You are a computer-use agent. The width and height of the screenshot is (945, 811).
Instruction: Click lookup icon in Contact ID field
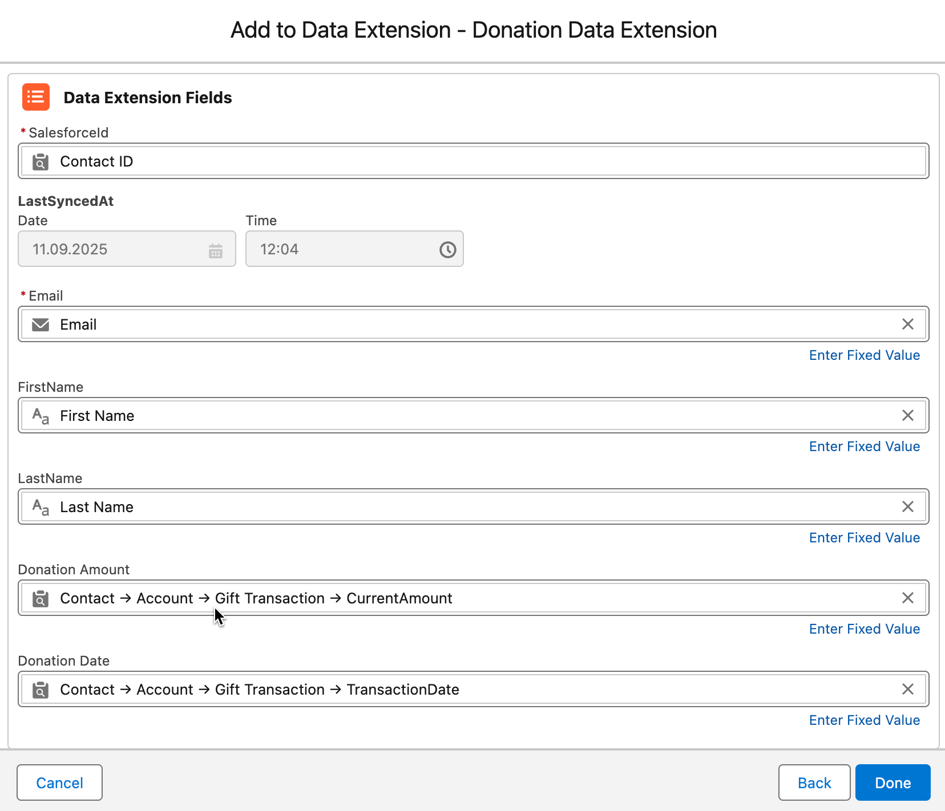point(41,162)
